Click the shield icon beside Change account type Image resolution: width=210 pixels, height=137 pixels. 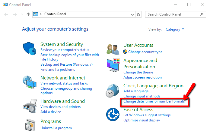125,52
